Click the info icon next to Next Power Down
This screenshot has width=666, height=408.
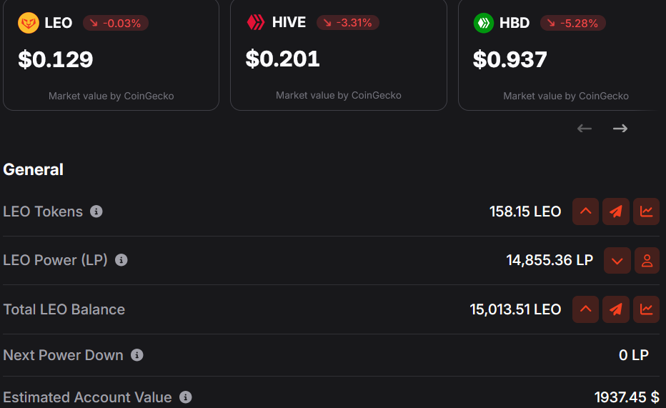click(x=137, y=355)
